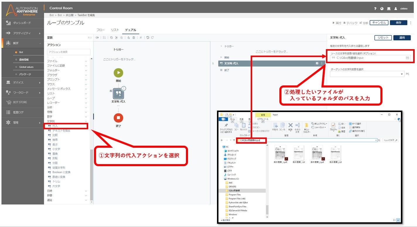Expand the ループ action category

(x=67, y=98)
